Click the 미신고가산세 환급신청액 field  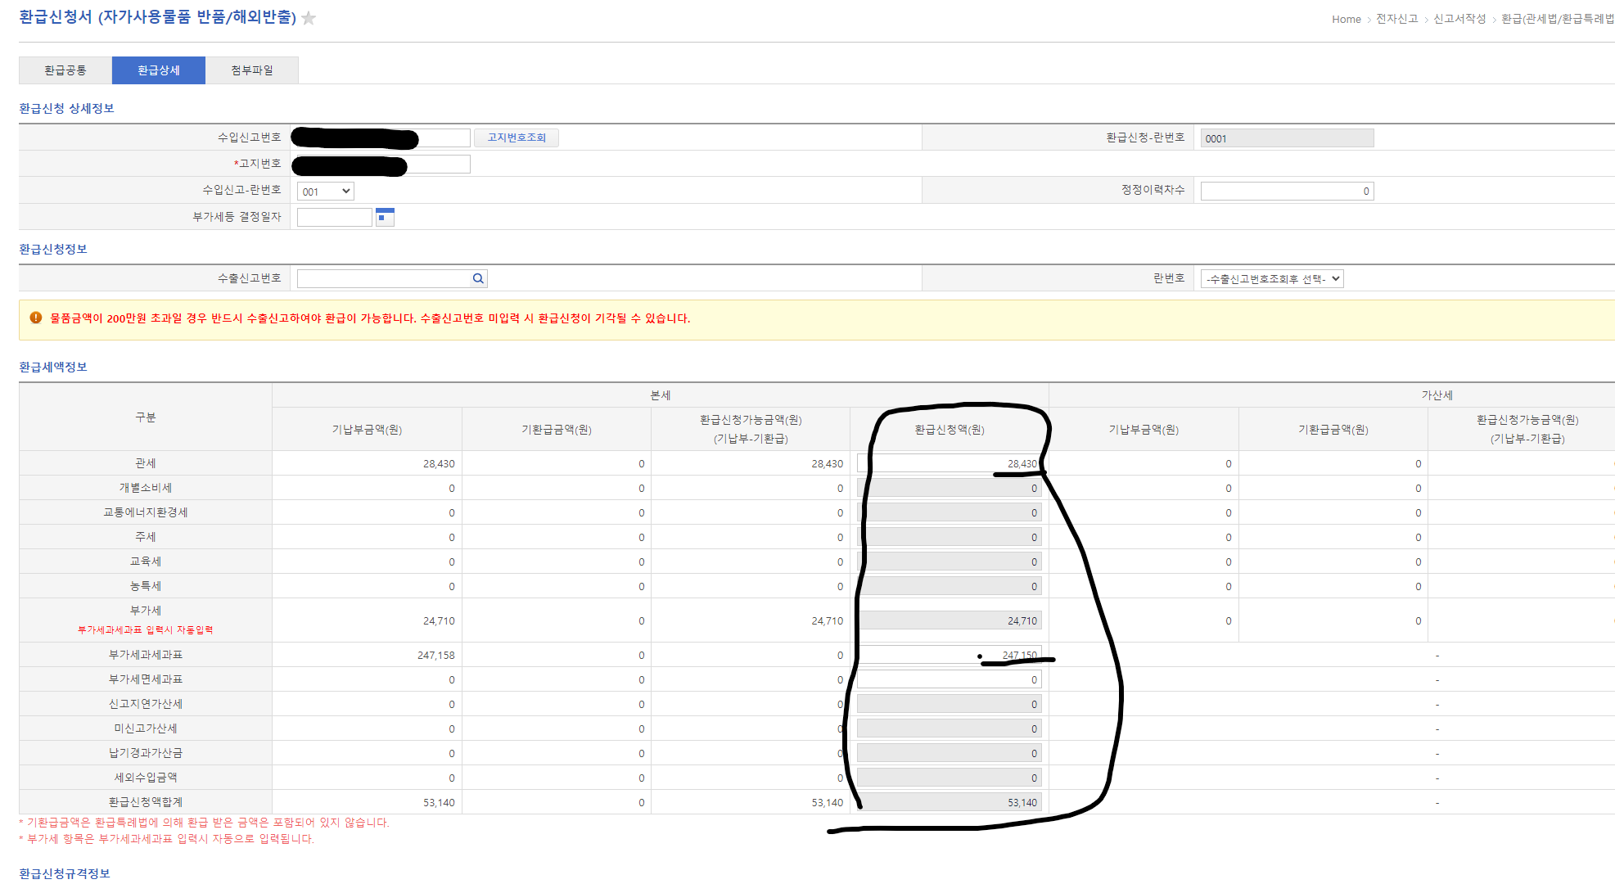[949, 728]
